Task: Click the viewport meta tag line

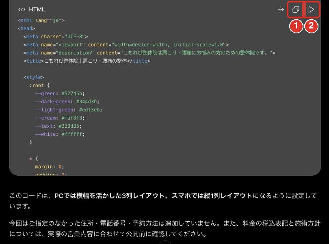Action: [126, 45]
